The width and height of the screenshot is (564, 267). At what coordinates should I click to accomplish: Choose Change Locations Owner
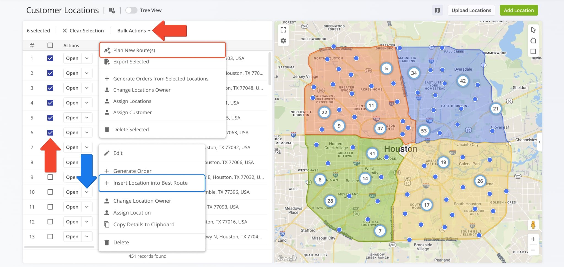(x=162, y=90)
